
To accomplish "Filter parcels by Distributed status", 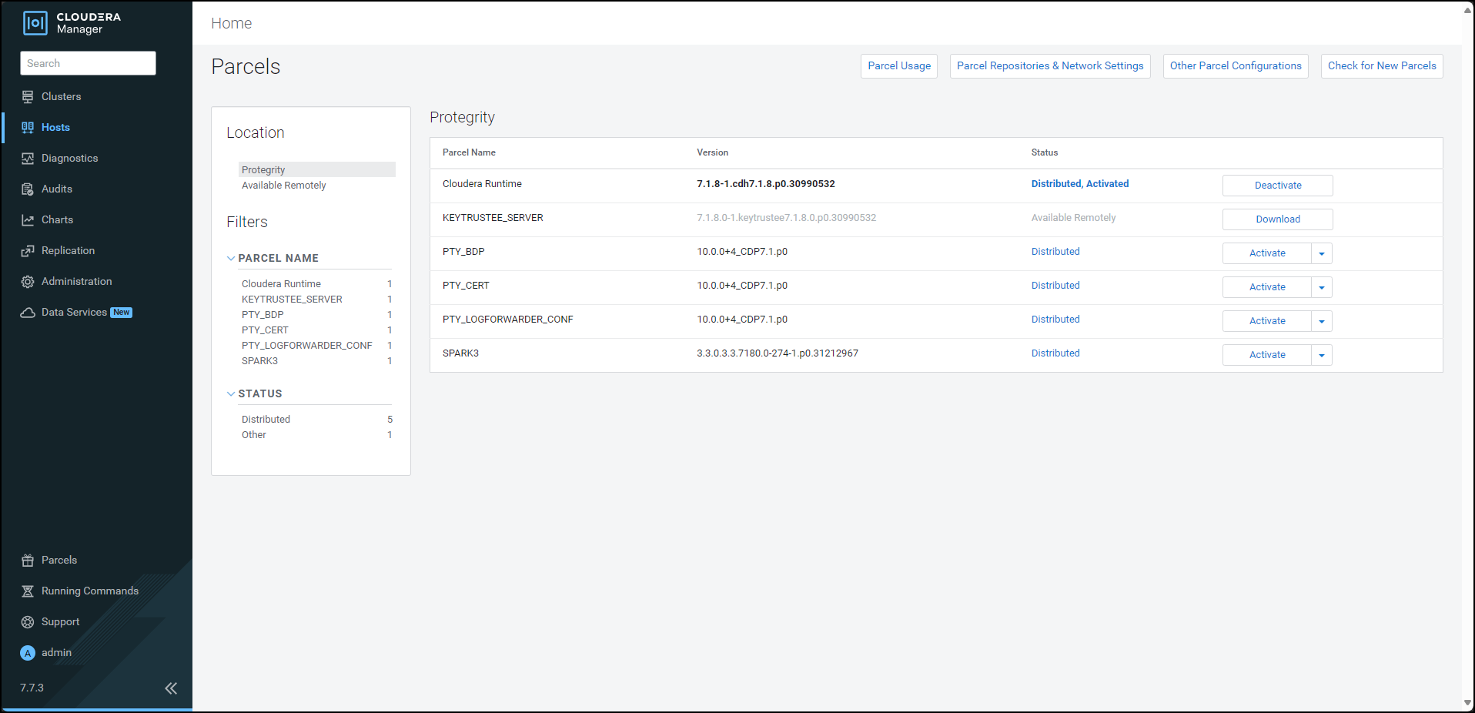I will [x=266, y=419].
